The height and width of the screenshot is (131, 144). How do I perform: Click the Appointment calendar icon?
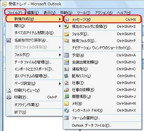[x=66, y=55]
